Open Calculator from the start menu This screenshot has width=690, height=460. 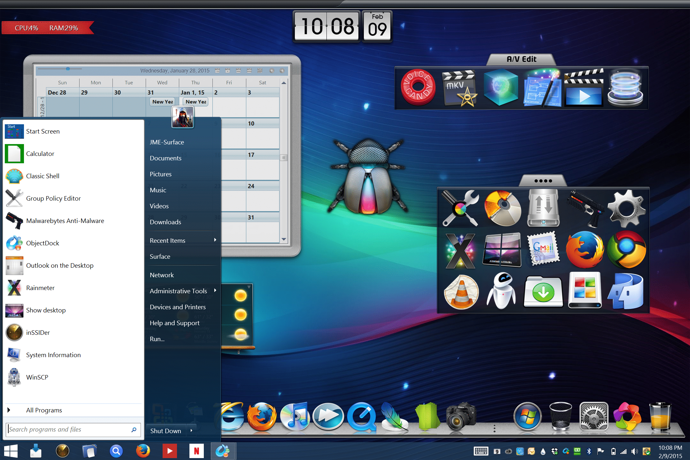coord(73,154)
